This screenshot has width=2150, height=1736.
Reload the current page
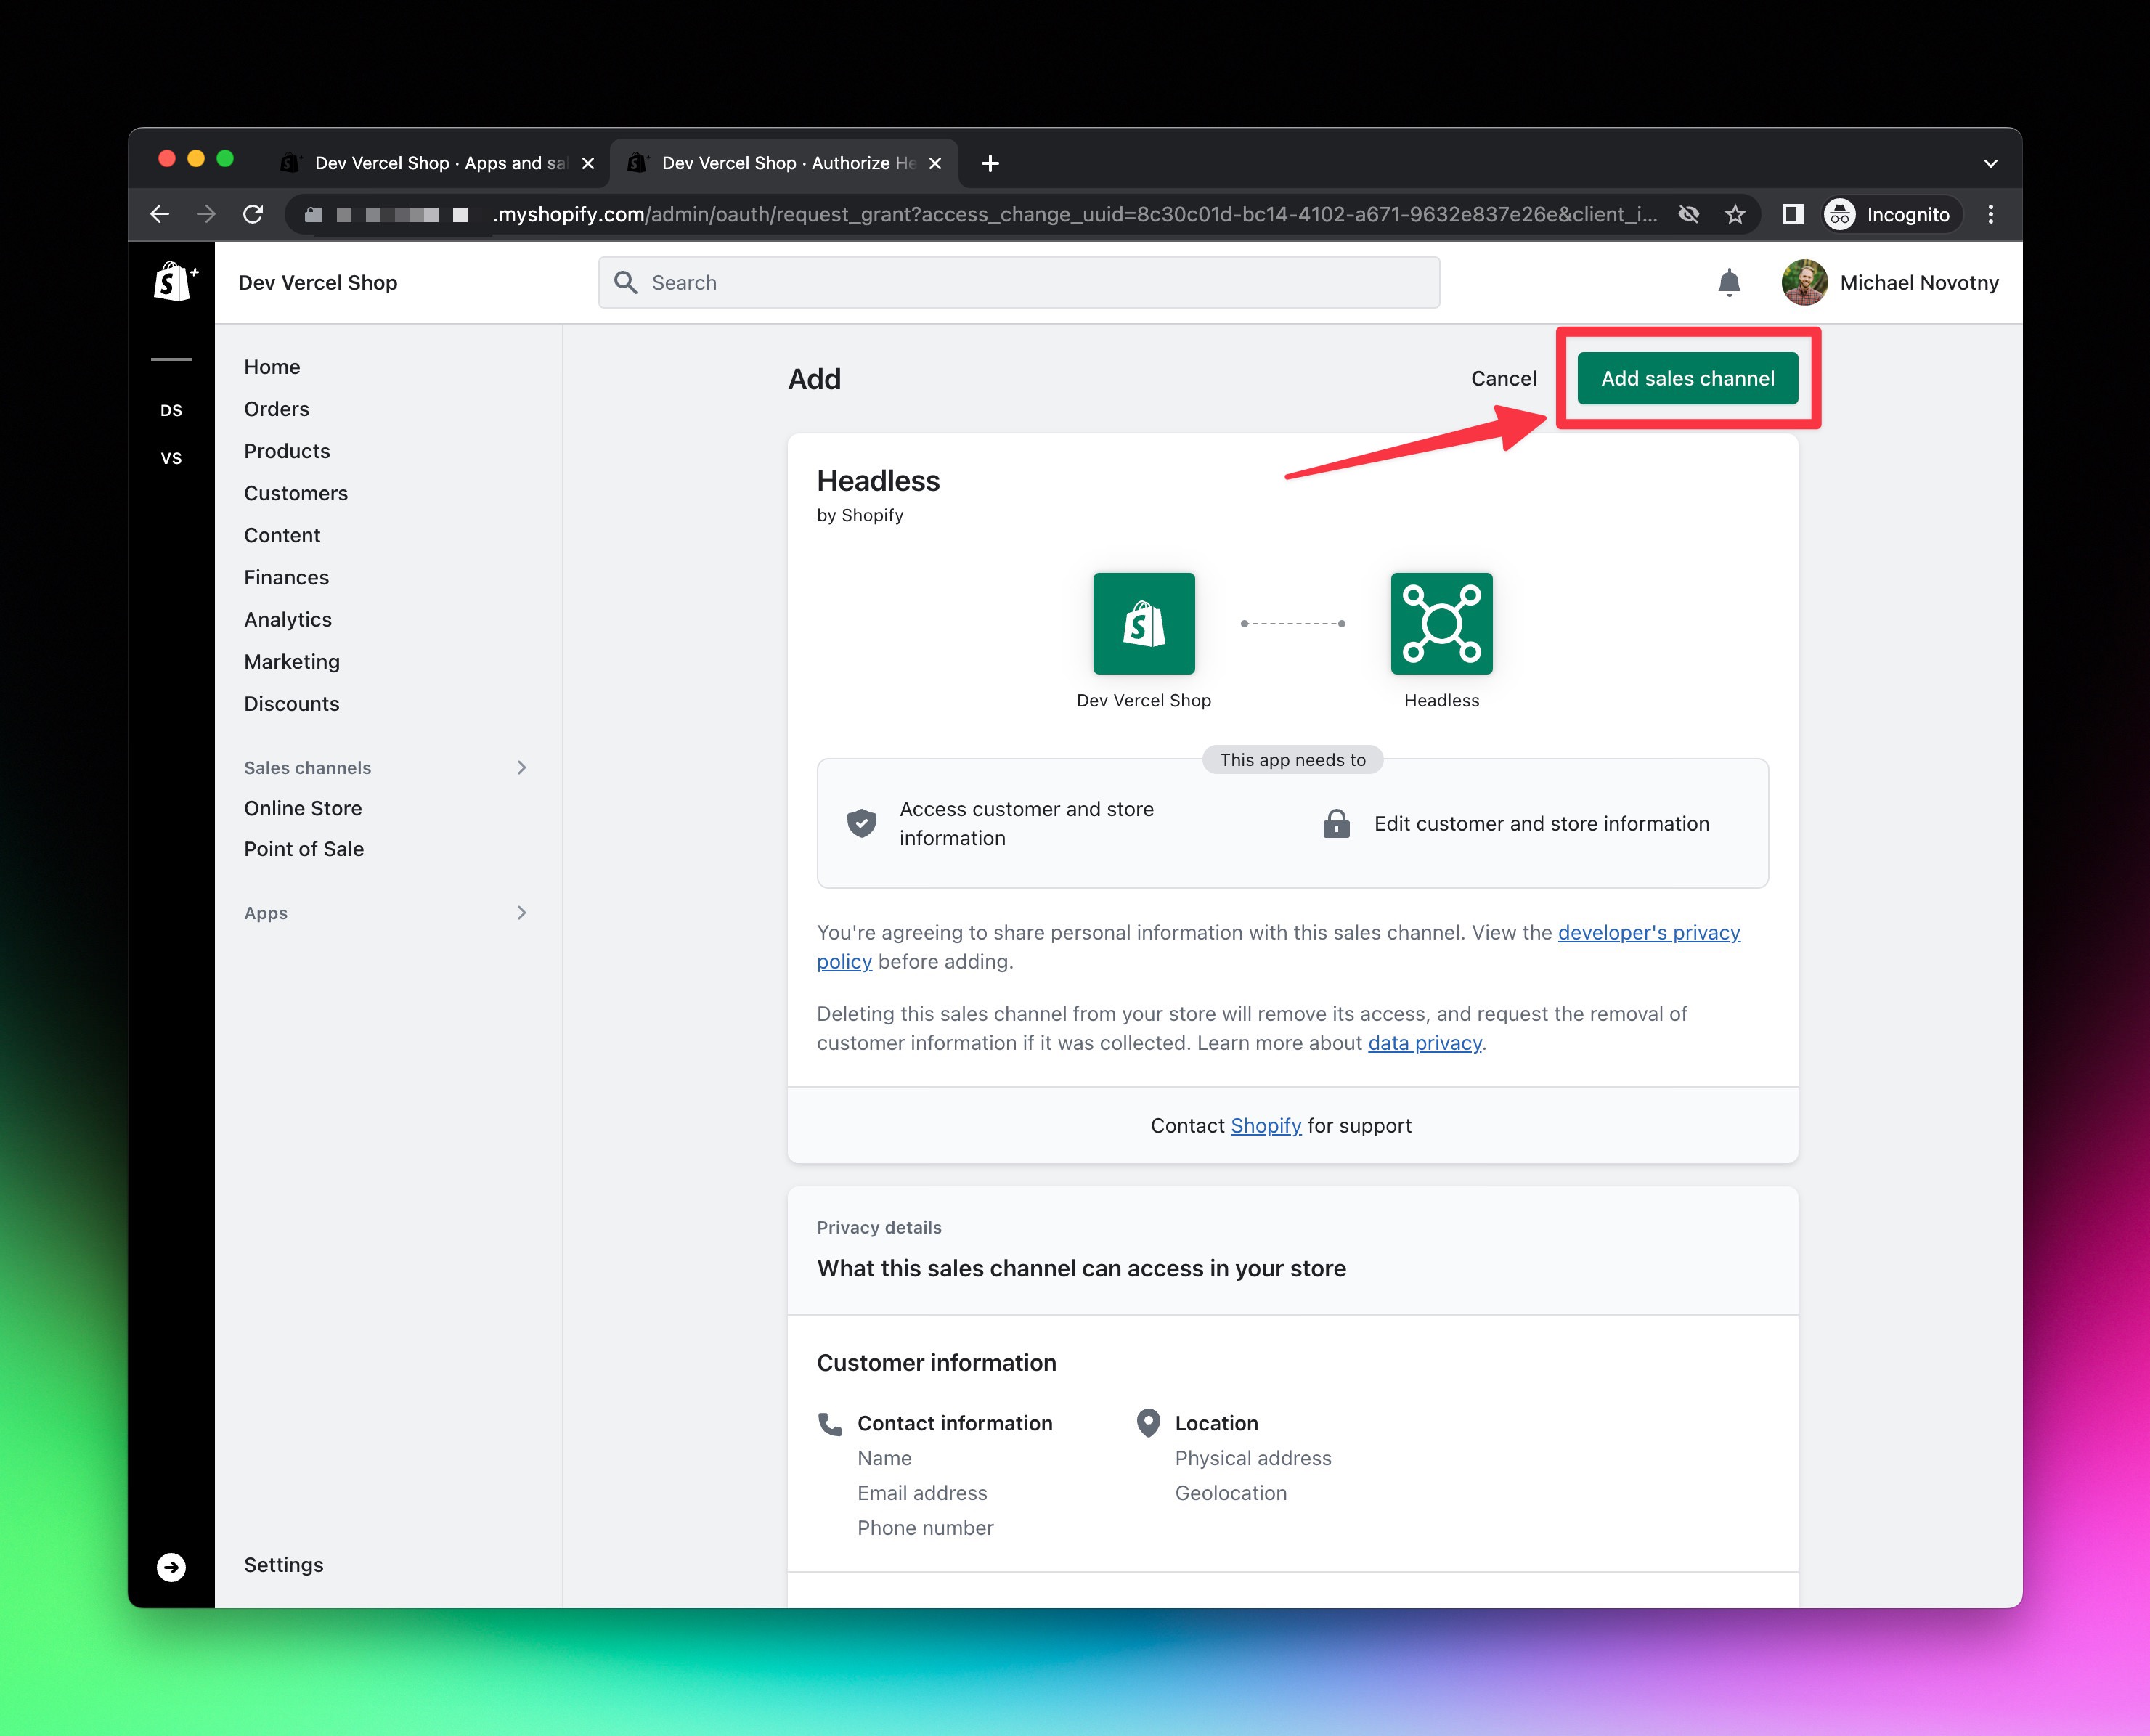[253, 214]
